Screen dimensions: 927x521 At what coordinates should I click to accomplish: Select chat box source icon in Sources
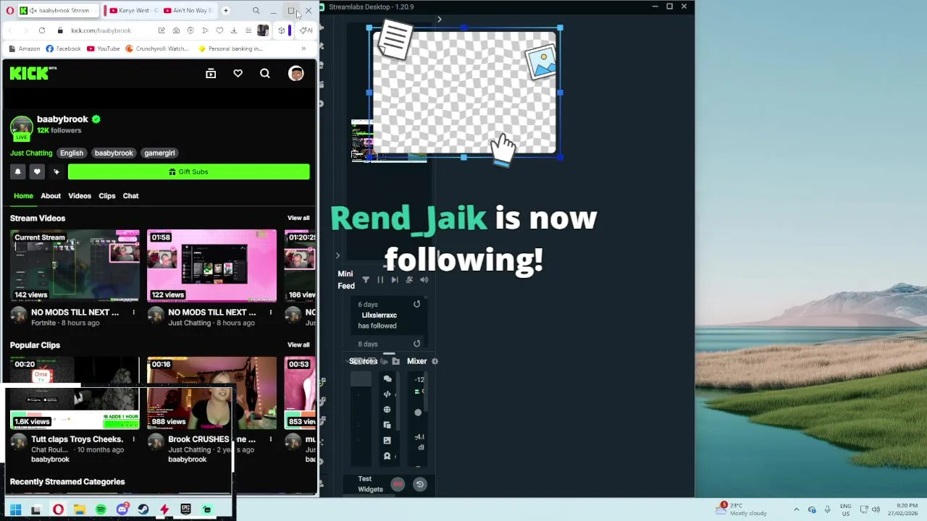[387, 378]
